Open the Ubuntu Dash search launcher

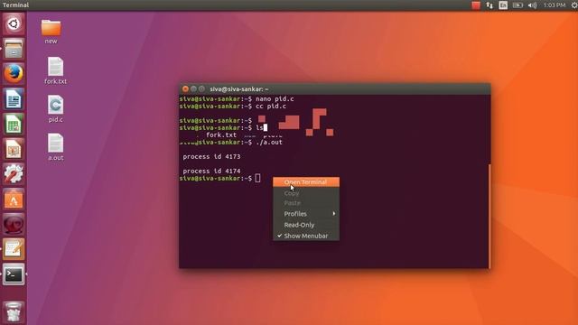(x=14, y=24)
